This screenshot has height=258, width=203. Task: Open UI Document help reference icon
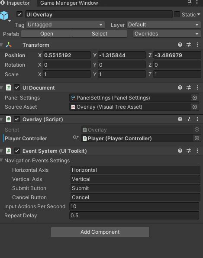(180, 87)
